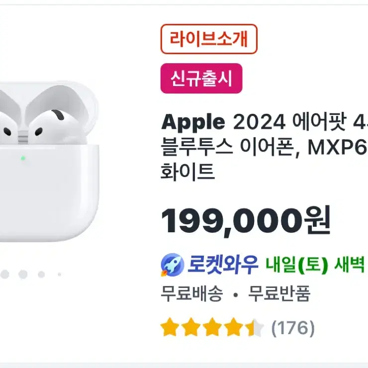Click the 로켓와우 label

[x=223, y=265]
